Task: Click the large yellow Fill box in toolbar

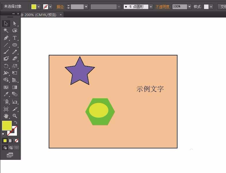Action: pyautogui.click(x=7, y=126)
